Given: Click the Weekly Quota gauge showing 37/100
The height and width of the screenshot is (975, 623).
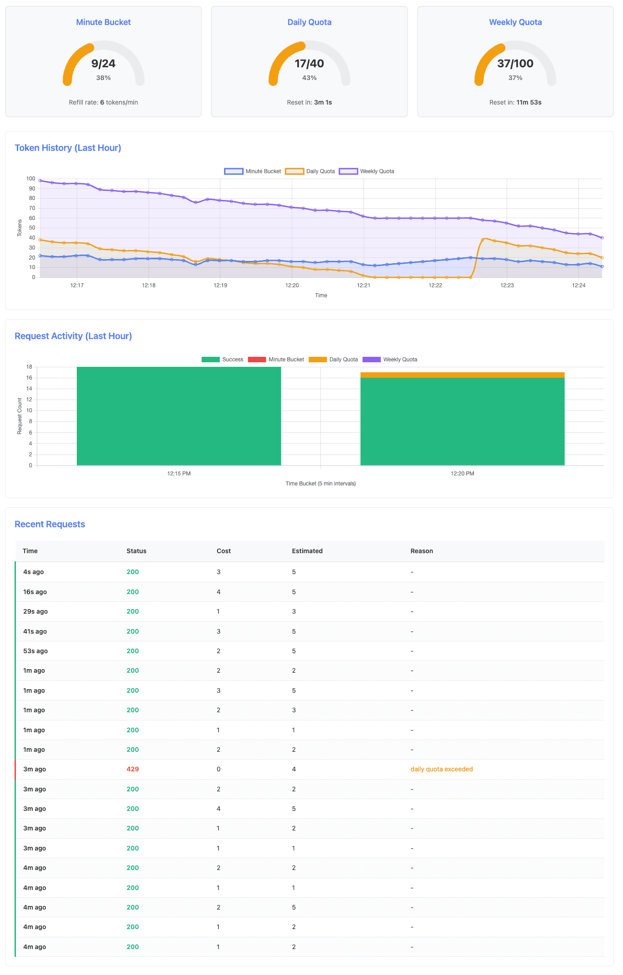Looking at the screenshot, I should click(515, 64).
